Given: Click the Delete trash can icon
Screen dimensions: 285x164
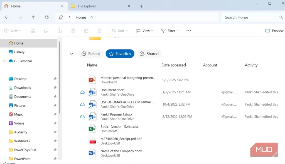Looking at the screenshot, I should pyautogui.click(x=100, y=31).
